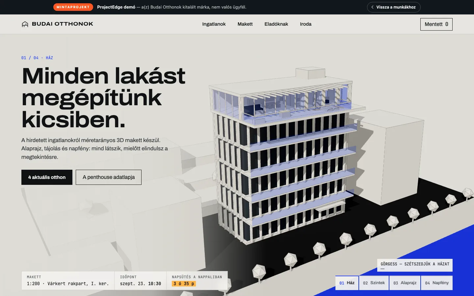This screenshot has width=474, height=296.
Task: Open the Ingatlanok menu item
Action: coord(214,24)
